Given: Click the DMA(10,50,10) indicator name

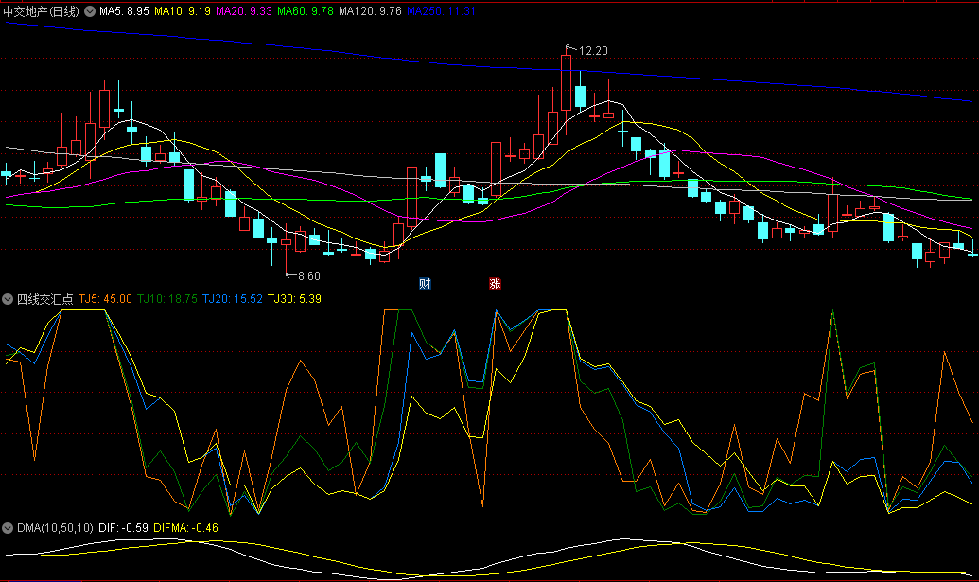Looking at the screenshot, I should [x=55, y=528].
